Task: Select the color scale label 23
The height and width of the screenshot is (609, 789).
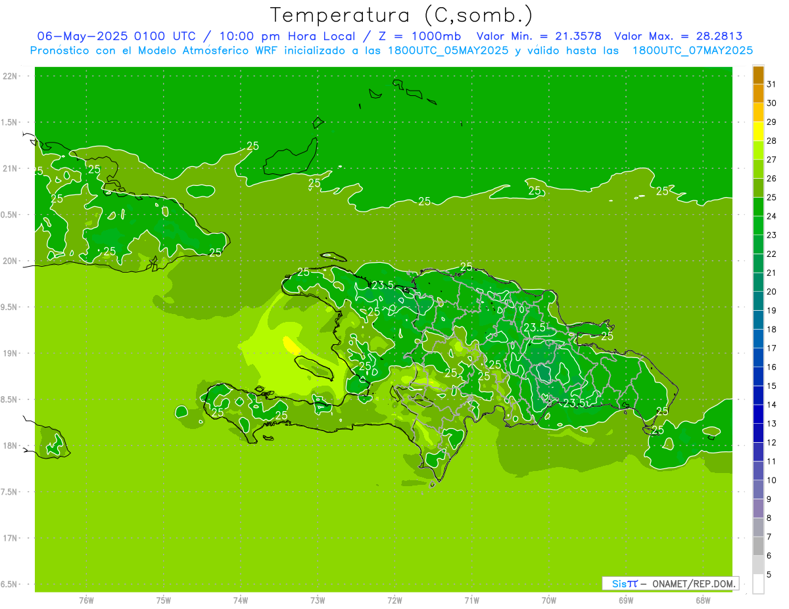Action: click(x=771, y=235)
